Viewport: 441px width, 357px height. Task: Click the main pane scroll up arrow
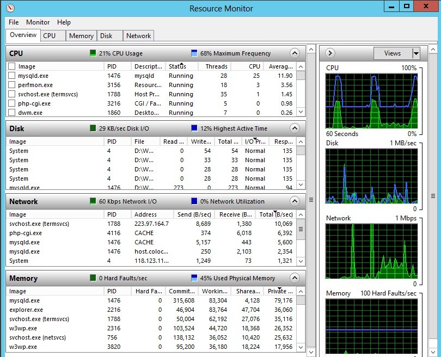(x=311, y=50)
